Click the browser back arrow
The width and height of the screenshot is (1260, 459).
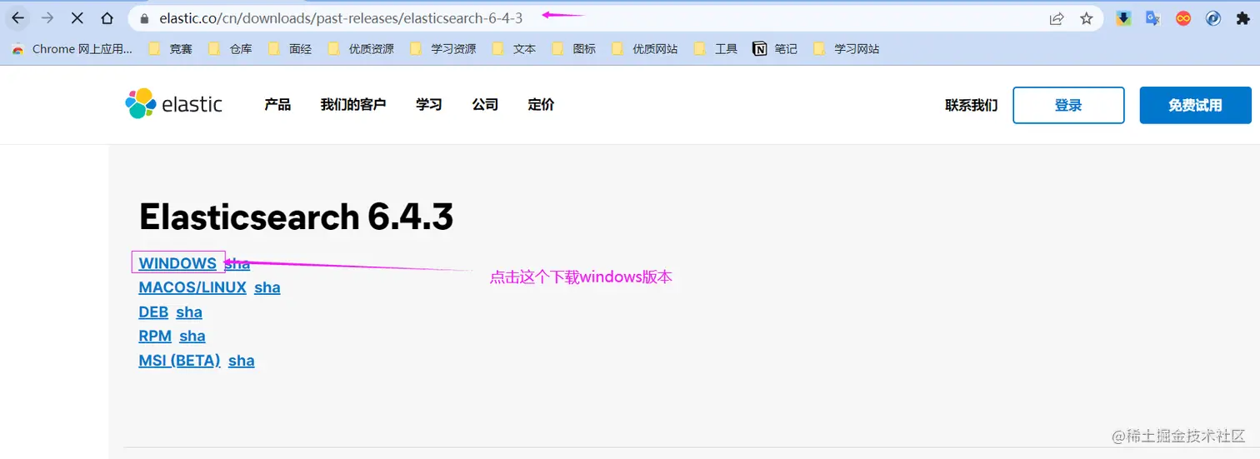(x=17, y=17)
